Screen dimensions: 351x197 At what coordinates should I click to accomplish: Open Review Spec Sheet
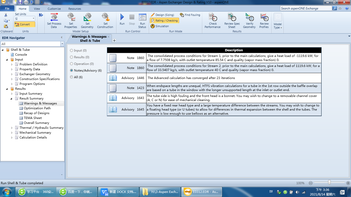pos(232,21)
